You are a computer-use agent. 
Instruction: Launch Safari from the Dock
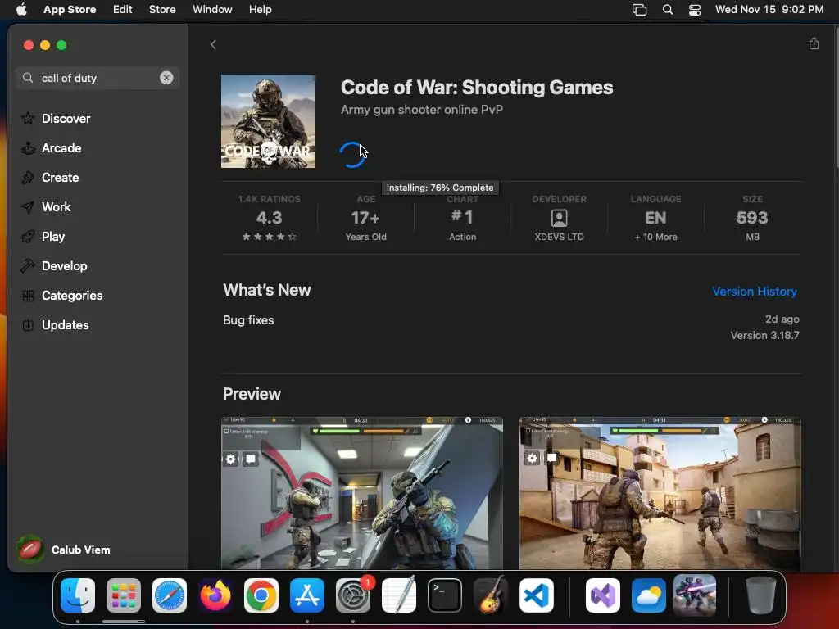170,595
